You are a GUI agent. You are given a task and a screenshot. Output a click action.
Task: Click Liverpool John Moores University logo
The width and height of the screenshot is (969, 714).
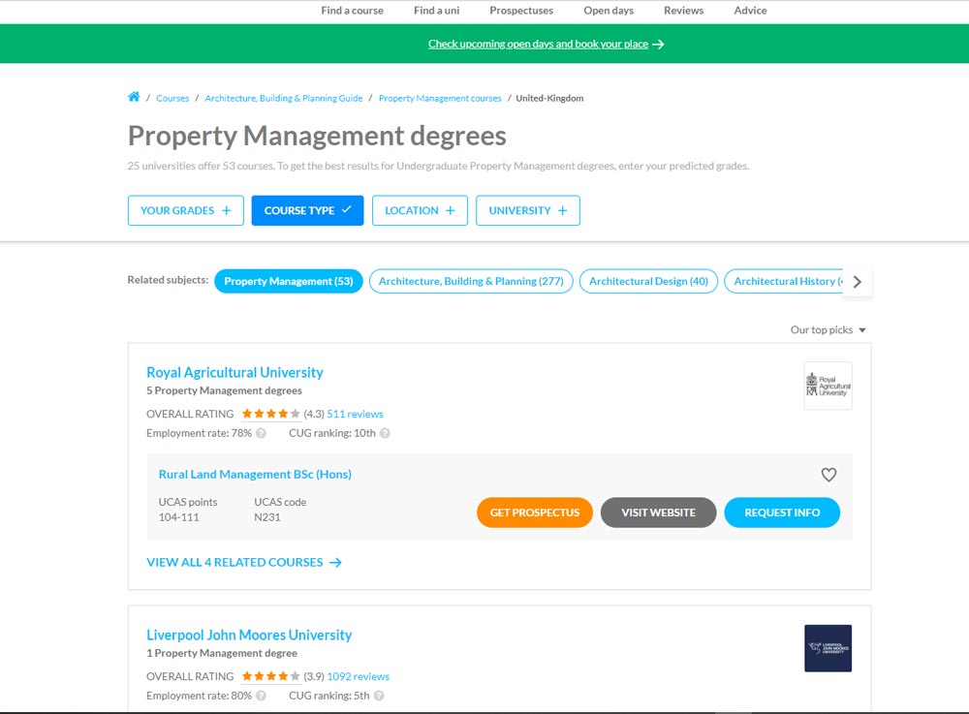(828, 648)
